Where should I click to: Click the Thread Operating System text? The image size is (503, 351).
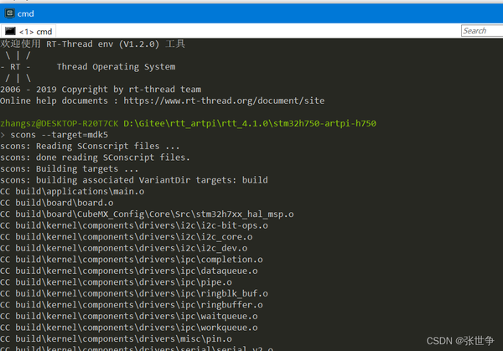[116, 66]
